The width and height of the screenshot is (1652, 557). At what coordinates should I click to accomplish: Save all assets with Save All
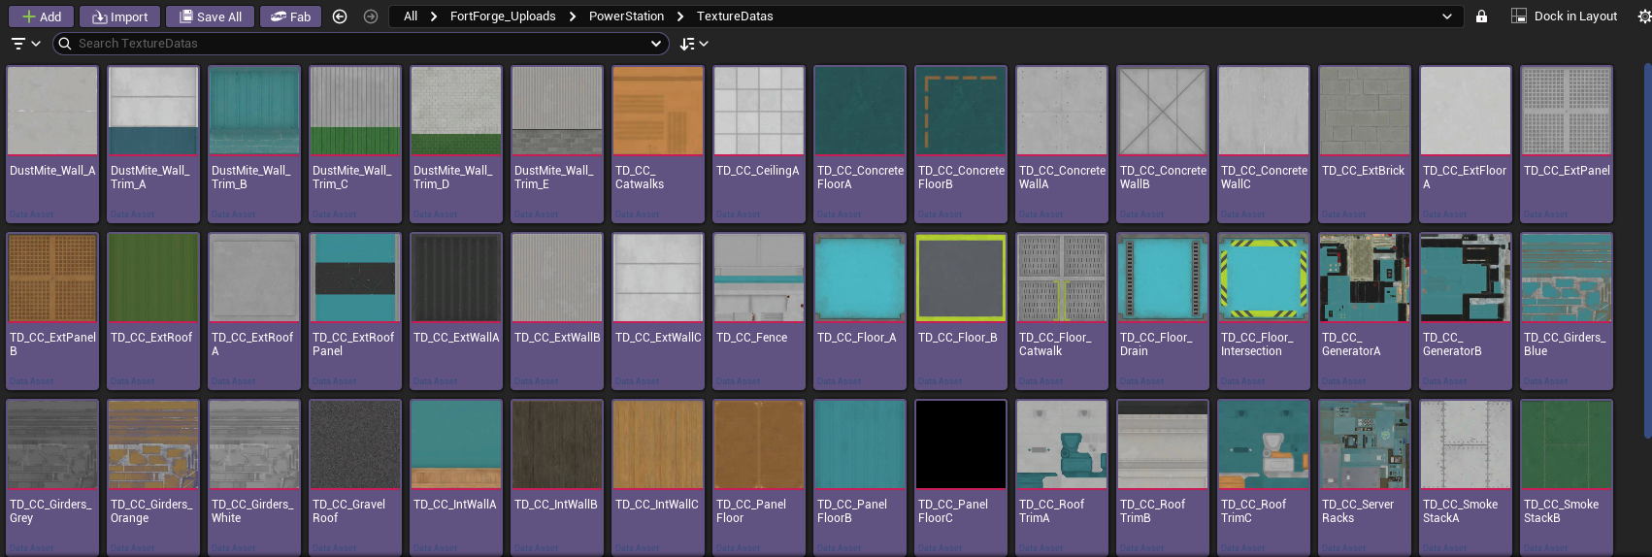point(210,16)
